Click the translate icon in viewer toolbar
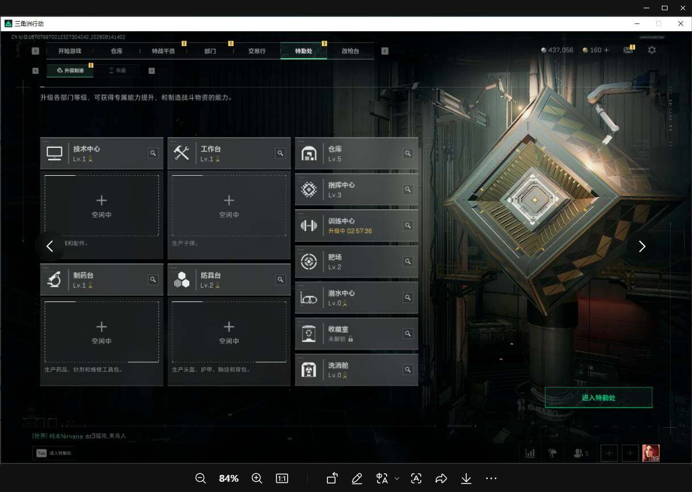The height and width of the screenshot is (492, 692). (382, 478)
